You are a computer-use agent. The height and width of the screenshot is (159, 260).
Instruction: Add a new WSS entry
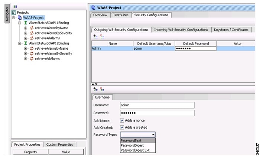pos(95,89)
